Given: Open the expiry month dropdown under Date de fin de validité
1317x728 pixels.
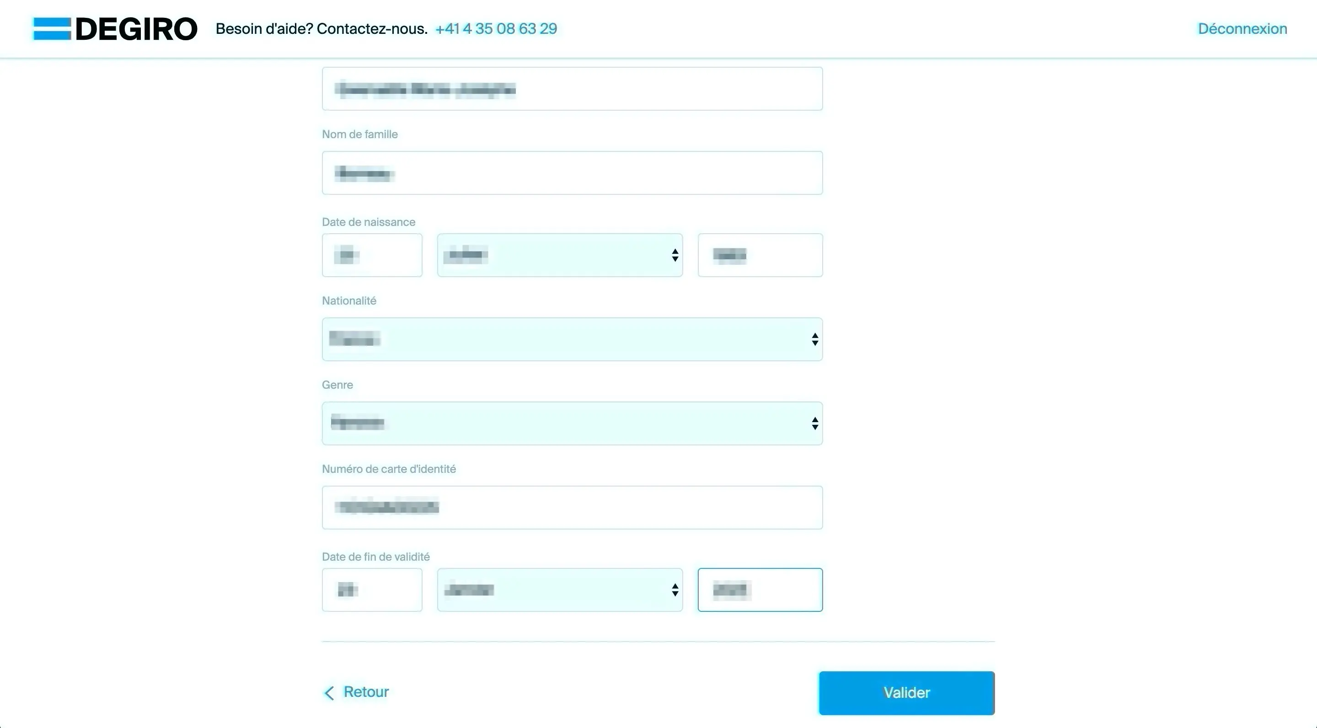Looking at the screenshot, I should click(x=560, y=589).
